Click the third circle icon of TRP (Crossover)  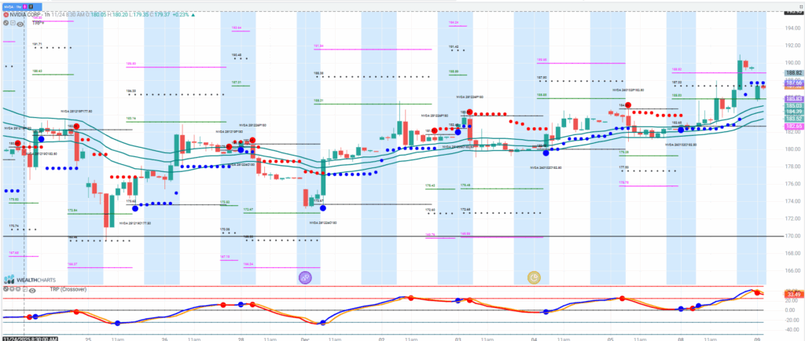(x=18, y=289)
